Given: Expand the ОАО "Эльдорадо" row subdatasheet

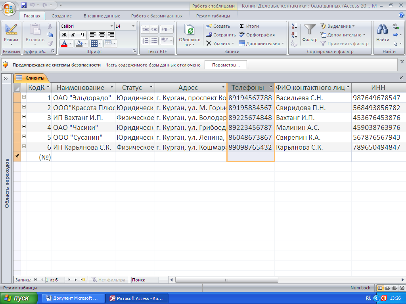Looking at the screenshot, I should point(24,97).
